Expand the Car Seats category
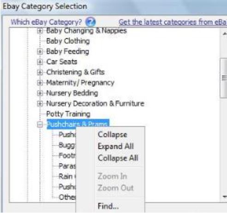The height and width of the screenshot is (213, 227). point(40,62)
